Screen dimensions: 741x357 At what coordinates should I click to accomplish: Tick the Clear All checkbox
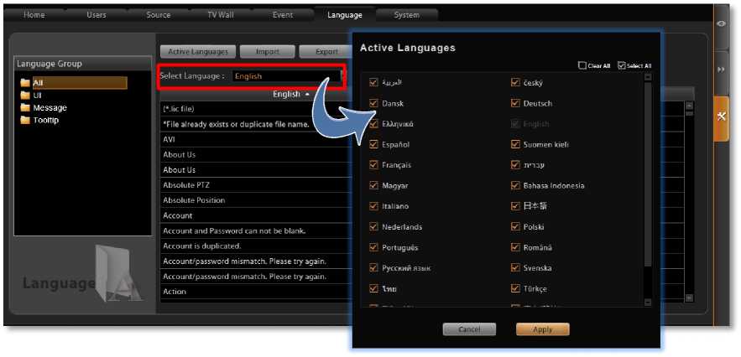[x=582, y=66]
